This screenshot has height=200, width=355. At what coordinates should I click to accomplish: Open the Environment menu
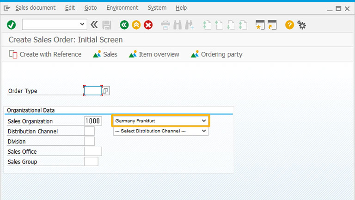[x=122, y=8]
